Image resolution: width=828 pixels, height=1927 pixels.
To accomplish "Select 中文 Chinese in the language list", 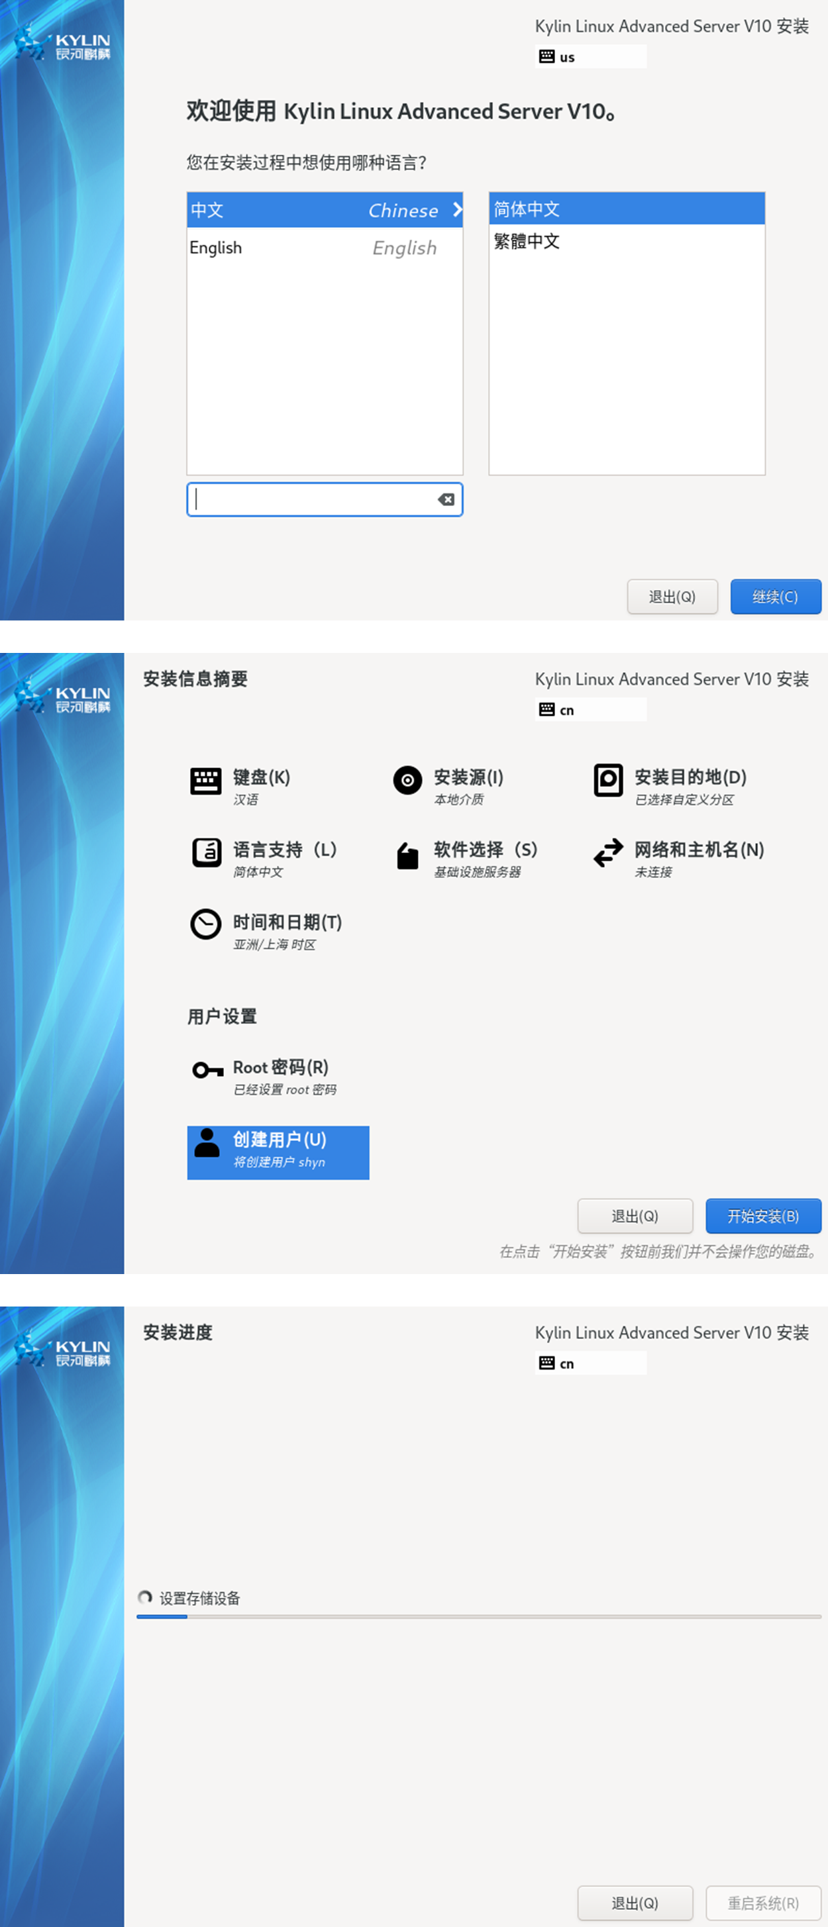I will click(x=325, y=210).
